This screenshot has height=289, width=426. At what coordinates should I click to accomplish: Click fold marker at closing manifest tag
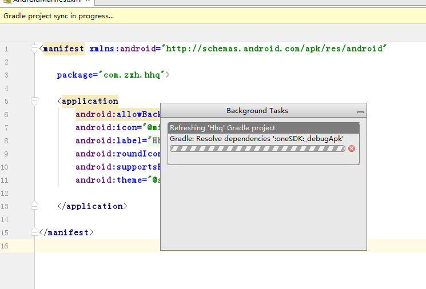click(x=34, y=232)
